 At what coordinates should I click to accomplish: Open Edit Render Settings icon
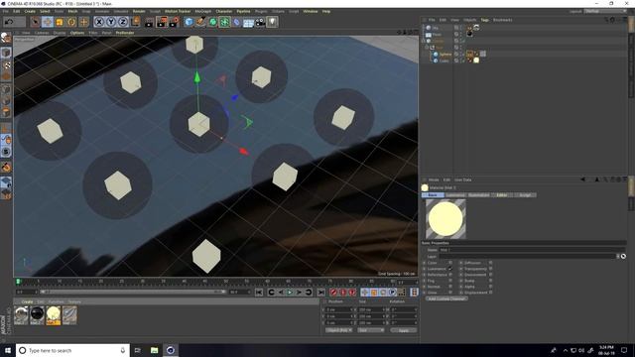tap(175, 22)
